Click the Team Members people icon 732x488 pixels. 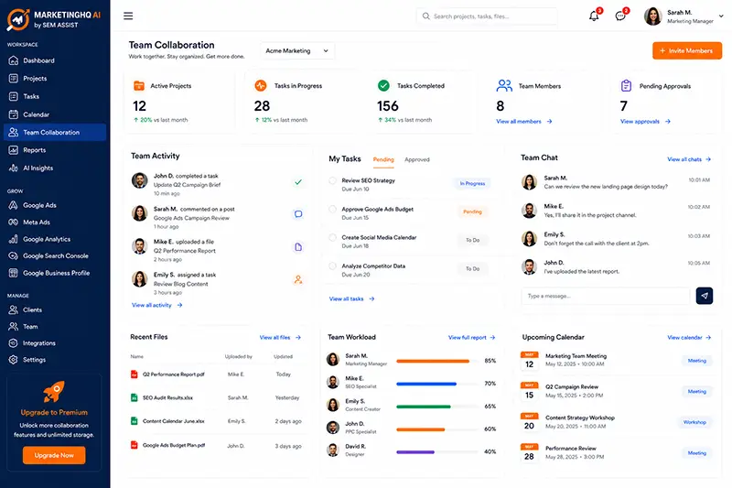(x=504, y=85)
